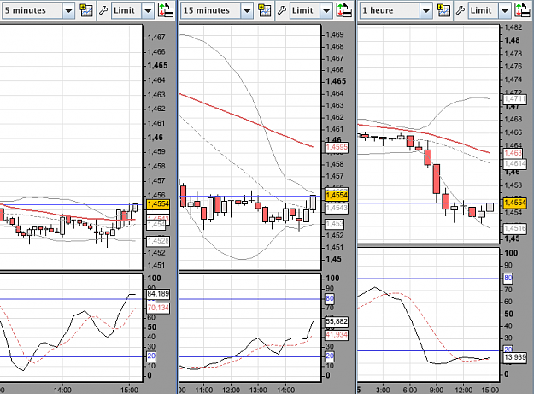Click the 15:00 time label on 5 minutes axis

point(129,390)
